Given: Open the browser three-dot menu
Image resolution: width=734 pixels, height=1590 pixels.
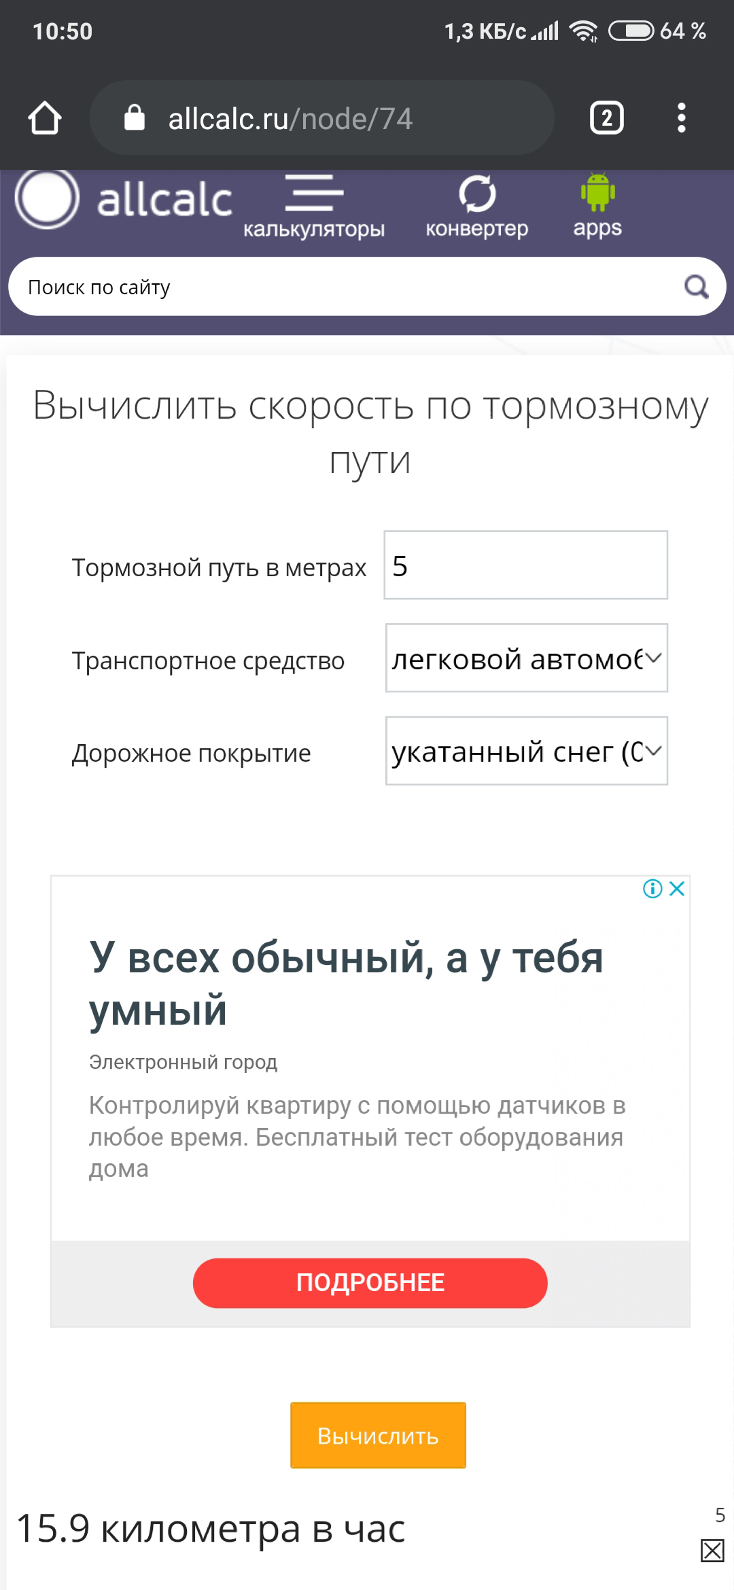Looking at the screenshot, I should click(681, 118).
